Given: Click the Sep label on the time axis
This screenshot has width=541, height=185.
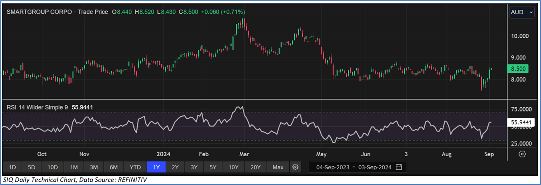Looking at the screenshot, I should [x=489, y=154].
